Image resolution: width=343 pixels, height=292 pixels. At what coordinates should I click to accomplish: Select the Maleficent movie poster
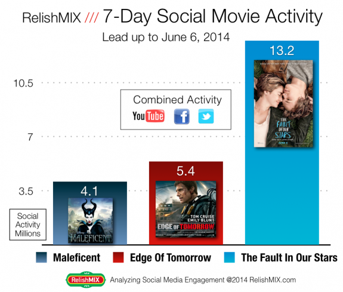tap(90, 220)
